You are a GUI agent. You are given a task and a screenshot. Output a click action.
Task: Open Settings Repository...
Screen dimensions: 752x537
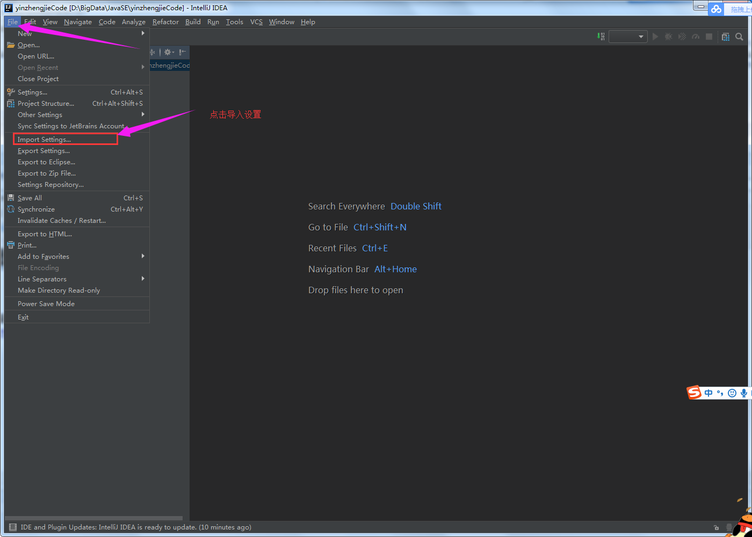(x=77, y=184)
